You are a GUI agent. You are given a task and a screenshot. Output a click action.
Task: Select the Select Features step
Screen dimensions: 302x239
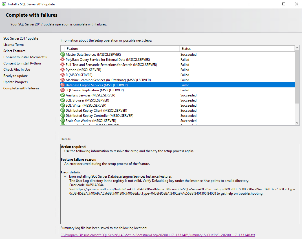coord(14,51)
